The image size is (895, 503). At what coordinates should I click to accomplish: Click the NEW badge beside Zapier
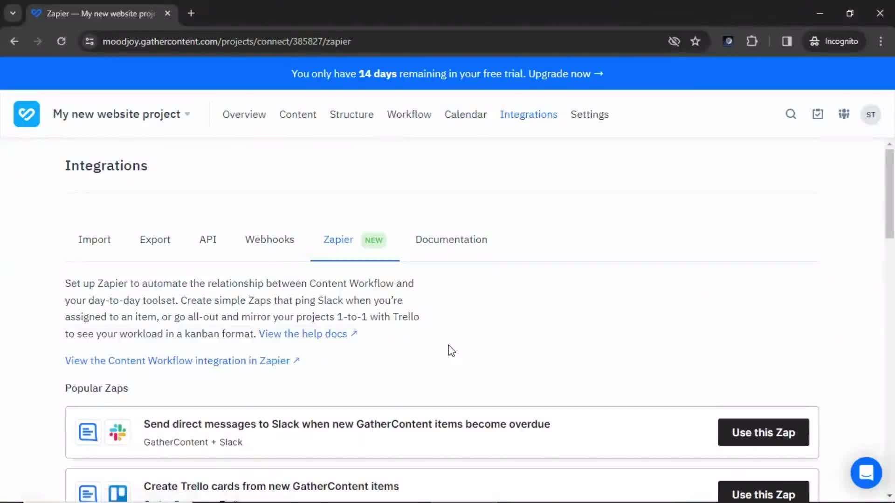373,240
